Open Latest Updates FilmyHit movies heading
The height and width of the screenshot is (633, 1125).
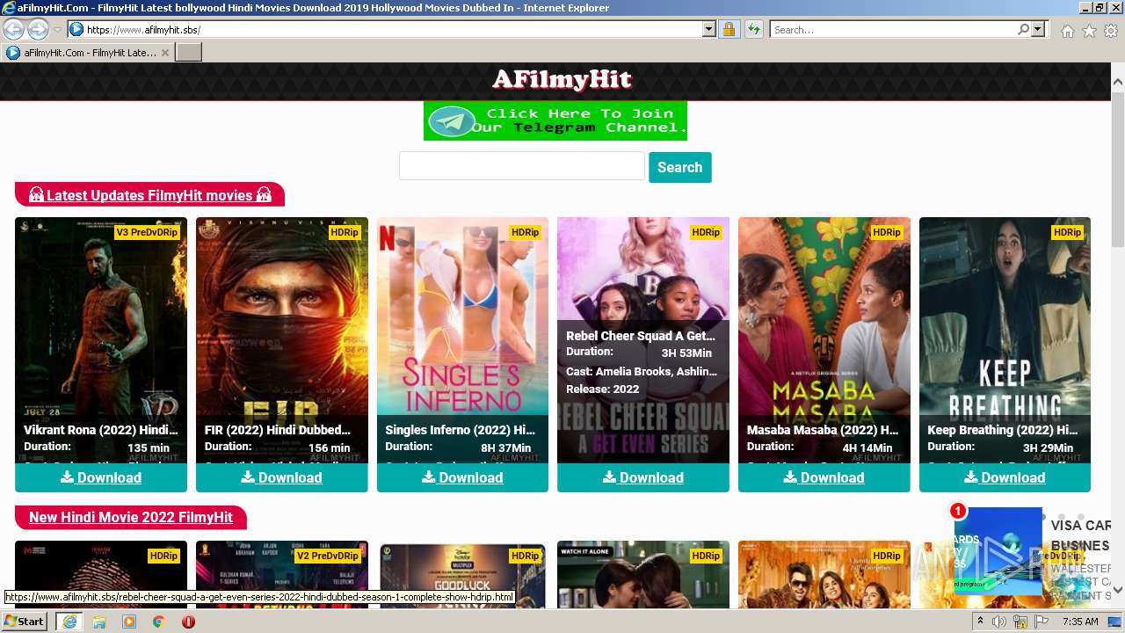click(149, 195)
